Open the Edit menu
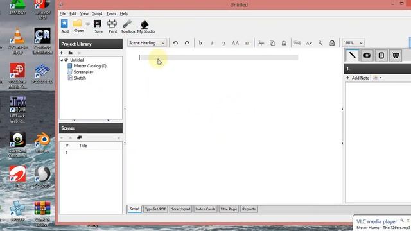411x231 pixels. (x=73, y=13)
